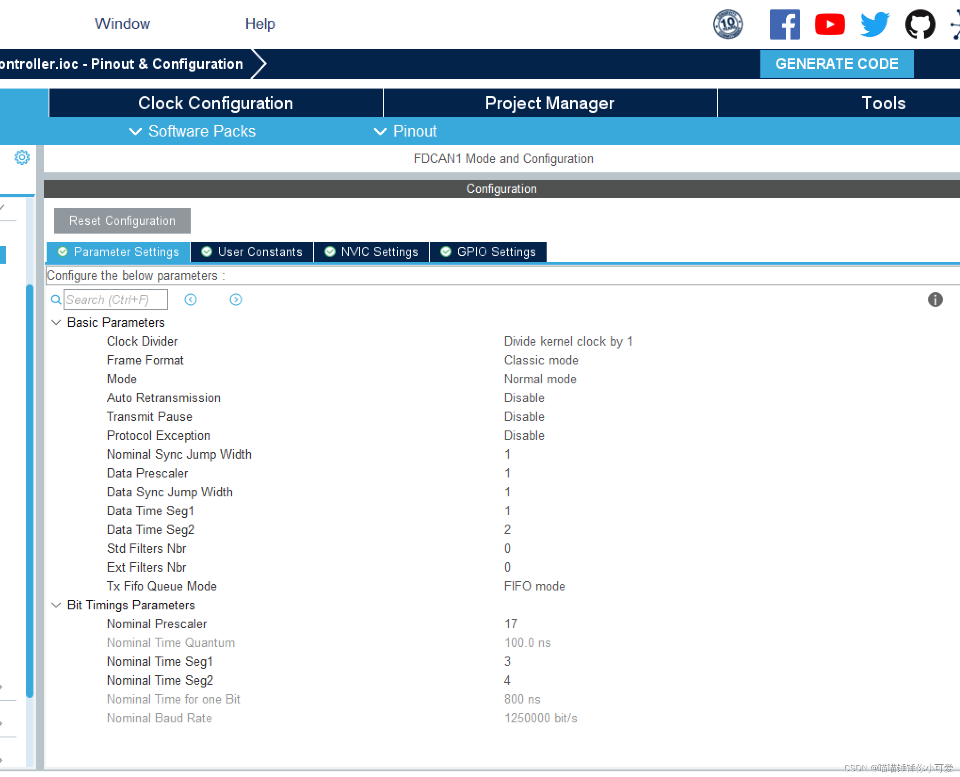Open the YouTube icon link
960x777 pixels.
[830, 24]
